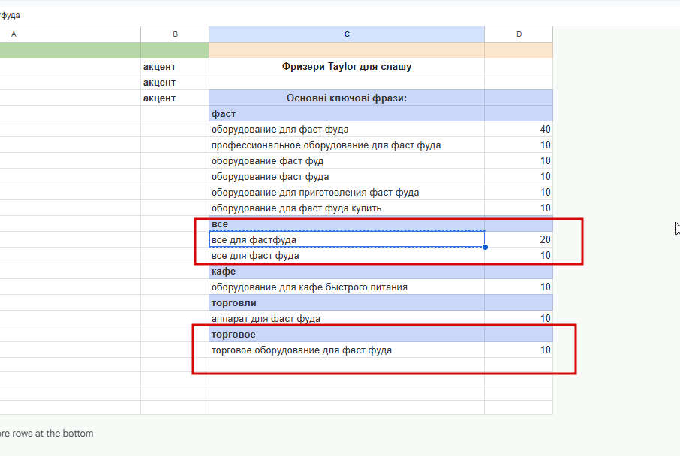The width and height of the screenshot is (680, 456).
Task: Select cell 'торговое оборудование для фаст фуда'
Action: coord(347,349)
